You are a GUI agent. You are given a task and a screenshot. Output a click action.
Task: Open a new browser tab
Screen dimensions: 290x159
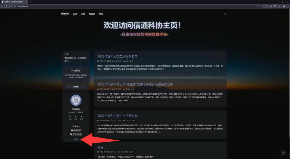[30, 2]
